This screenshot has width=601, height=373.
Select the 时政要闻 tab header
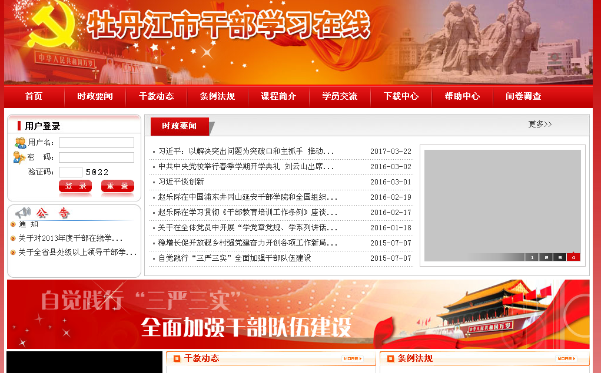pyautogui.click(x=180, y=126)
